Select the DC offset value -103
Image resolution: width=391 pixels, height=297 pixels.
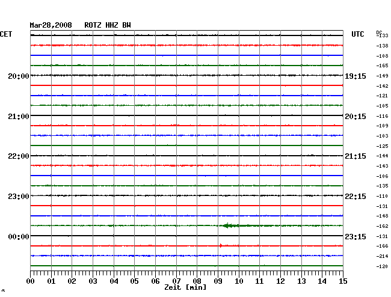point(382,136)
